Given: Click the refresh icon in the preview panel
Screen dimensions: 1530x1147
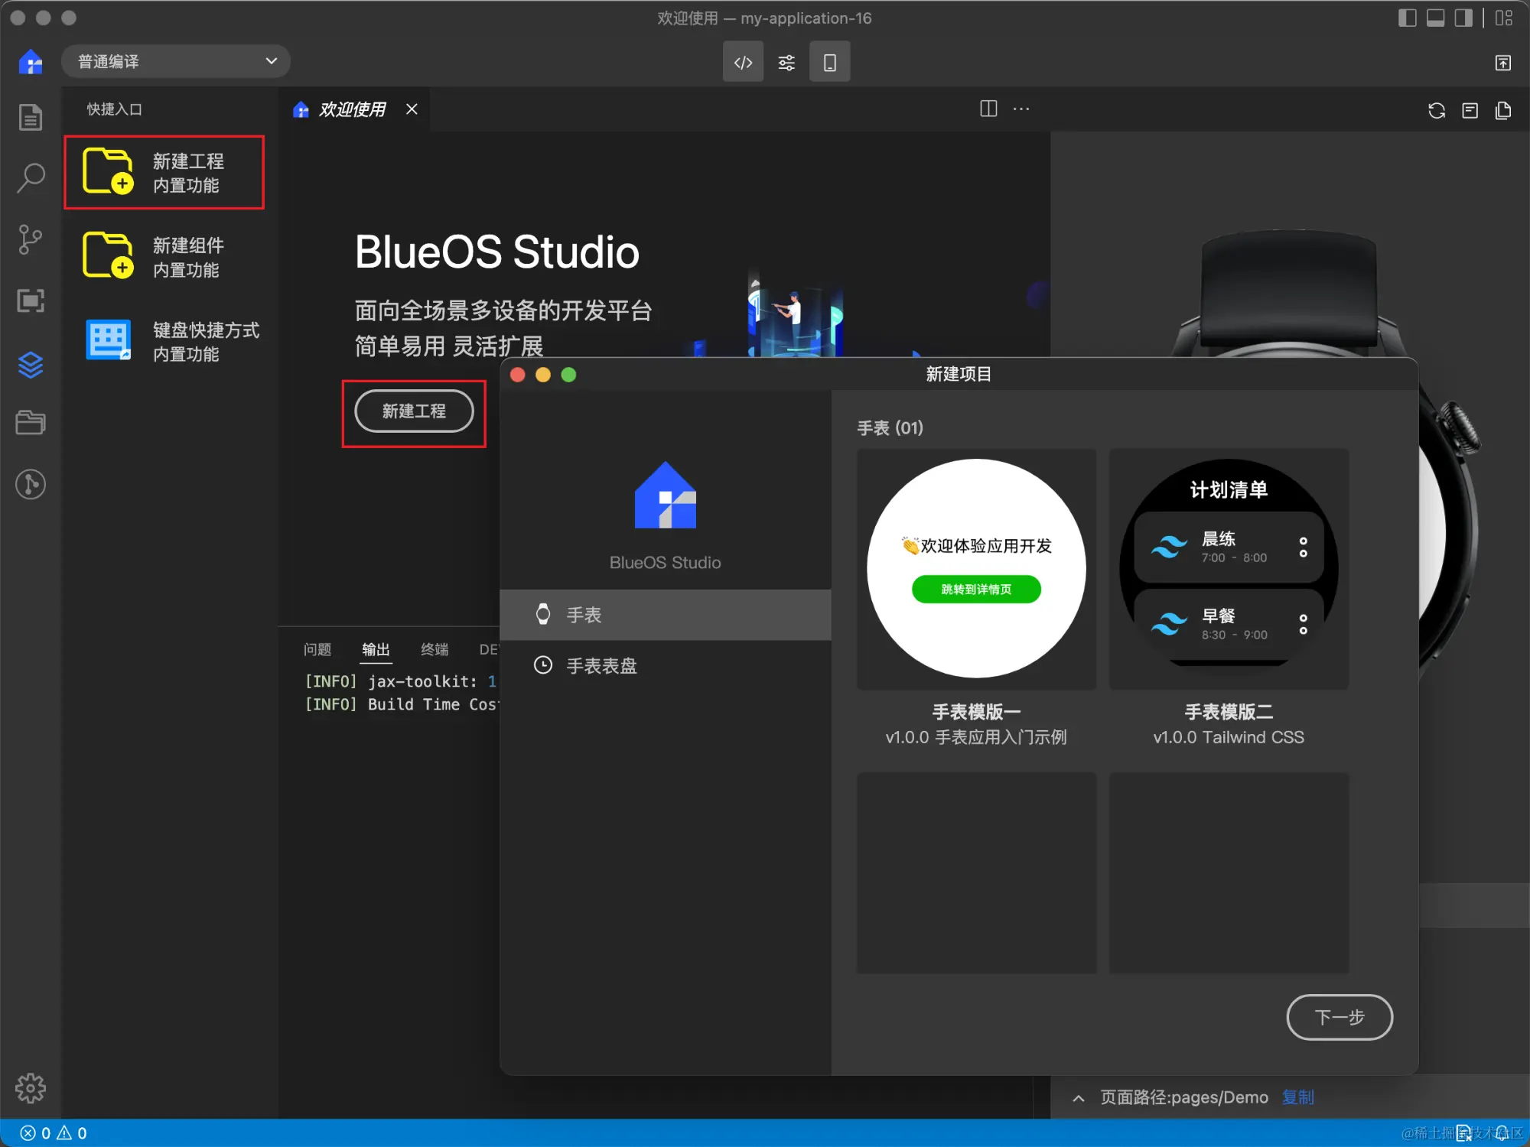Looking at the screenshot, I should [x=1436, y=110].
